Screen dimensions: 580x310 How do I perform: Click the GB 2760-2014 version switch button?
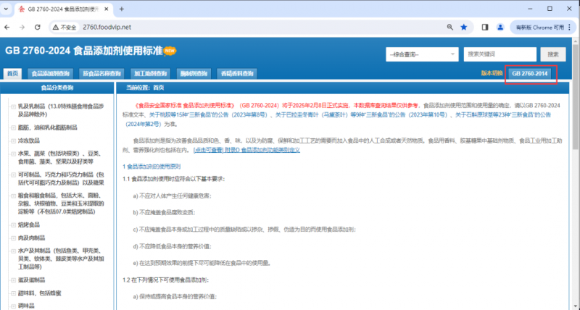(530, 74)
